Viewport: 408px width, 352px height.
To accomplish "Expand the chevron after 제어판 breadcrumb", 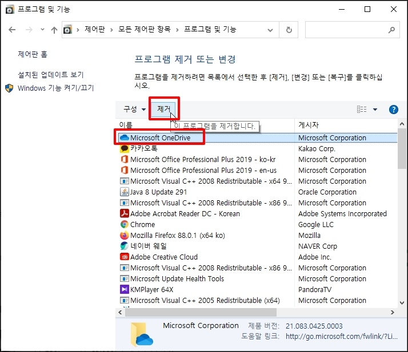I will tap(111, 30).
